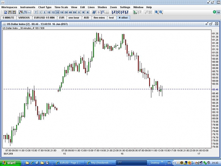This screenshot has height=166, width=221.
Task: Click the second blue line-drawing tool icon
Action: [x=118, y=12]
